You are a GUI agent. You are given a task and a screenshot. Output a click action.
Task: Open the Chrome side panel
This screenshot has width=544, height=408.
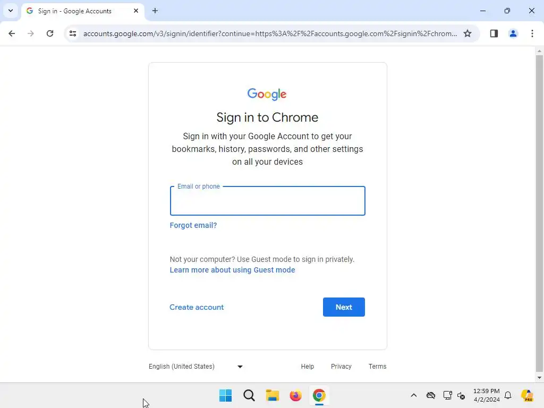(494, 33)
